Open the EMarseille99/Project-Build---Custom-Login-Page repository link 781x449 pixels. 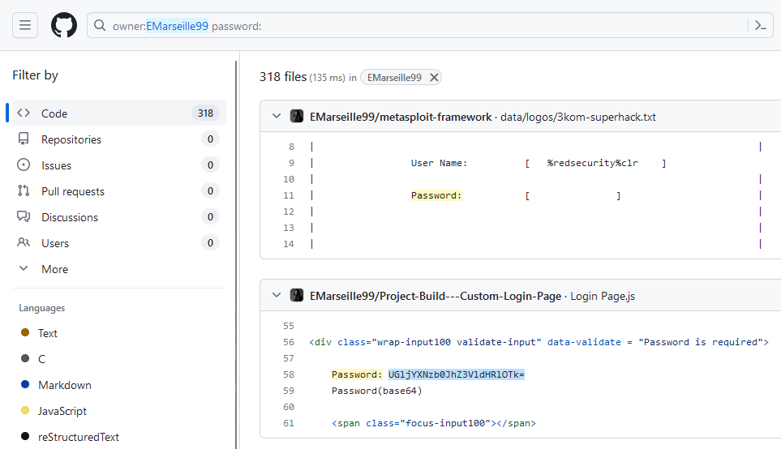(436, 296)
